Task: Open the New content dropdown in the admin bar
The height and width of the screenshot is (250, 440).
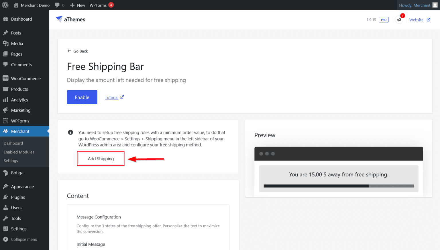Action: click(x=77, y=5)
